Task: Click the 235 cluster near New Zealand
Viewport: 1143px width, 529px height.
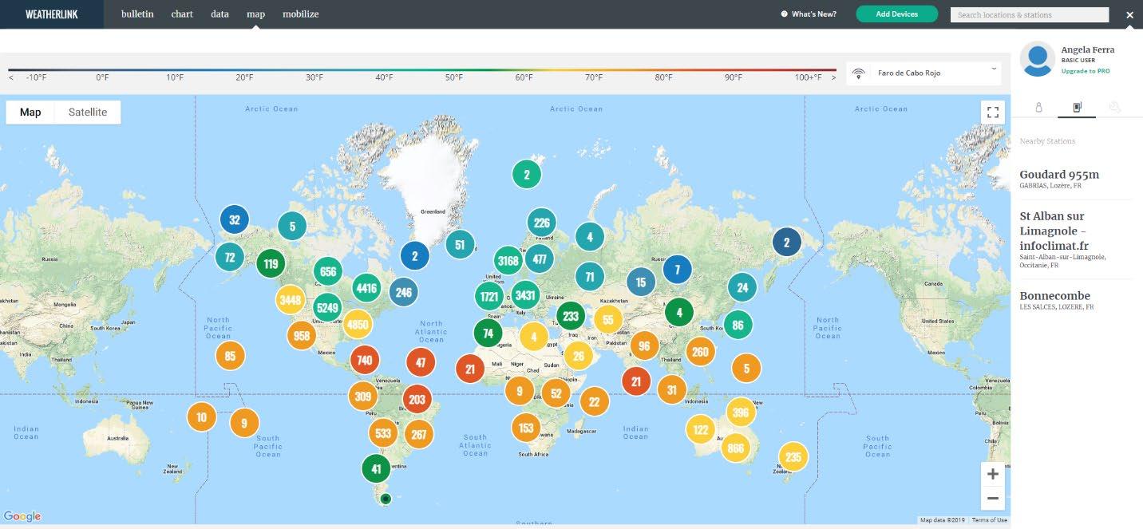Action: point(793,457)
